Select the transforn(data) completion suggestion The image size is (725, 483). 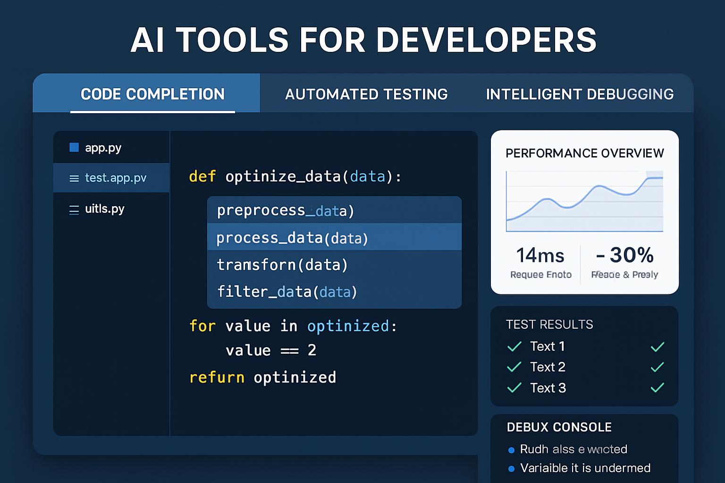point(282,265)
